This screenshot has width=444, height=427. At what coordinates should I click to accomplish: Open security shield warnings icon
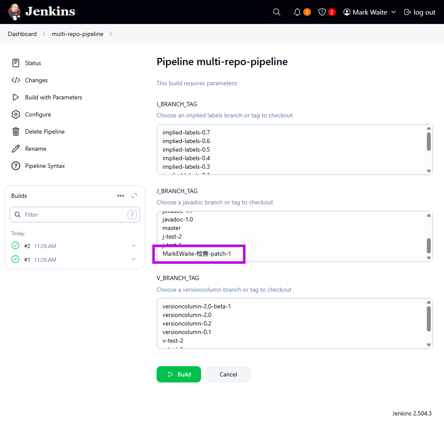322,12
